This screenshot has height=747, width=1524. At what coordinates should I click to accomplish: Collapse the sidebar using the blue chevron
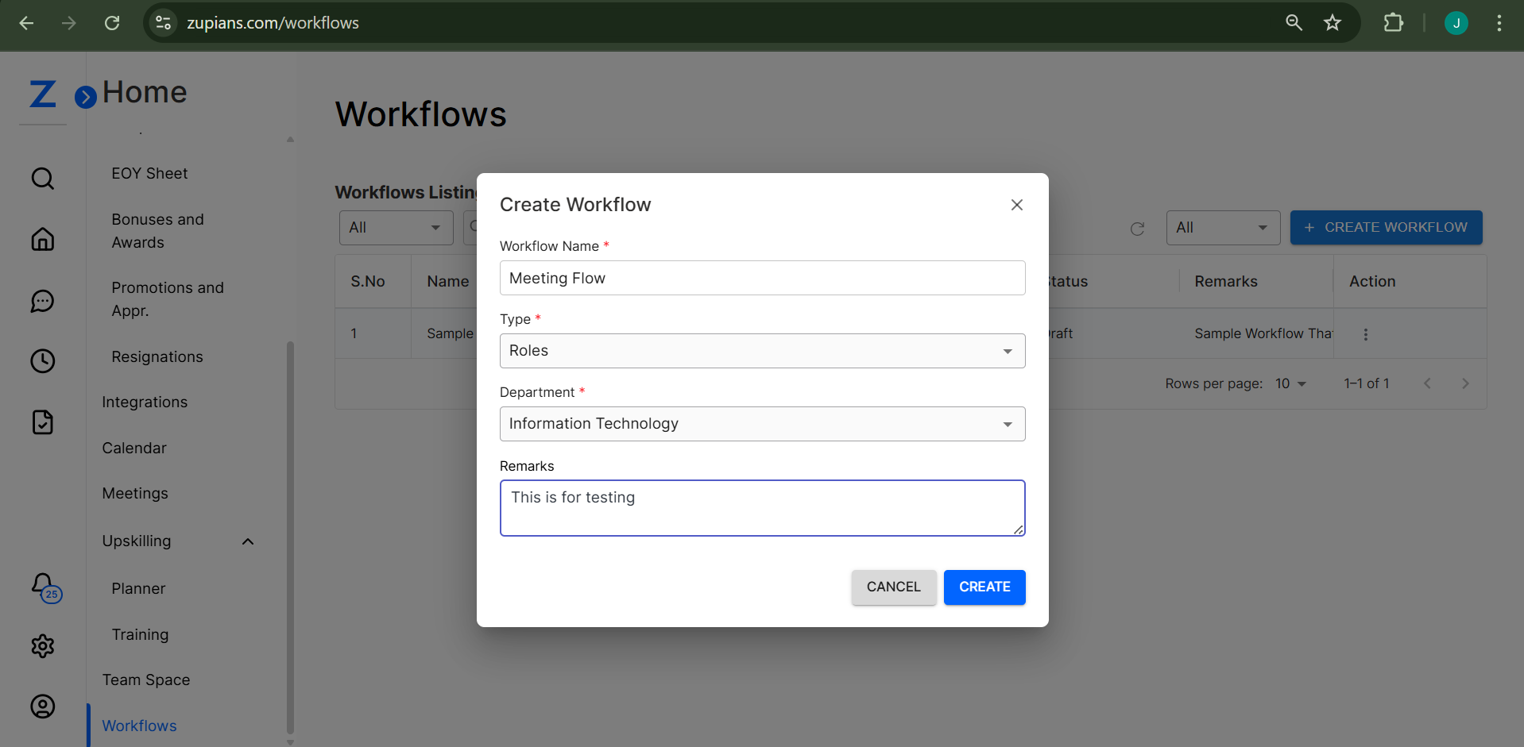[85, 96]
